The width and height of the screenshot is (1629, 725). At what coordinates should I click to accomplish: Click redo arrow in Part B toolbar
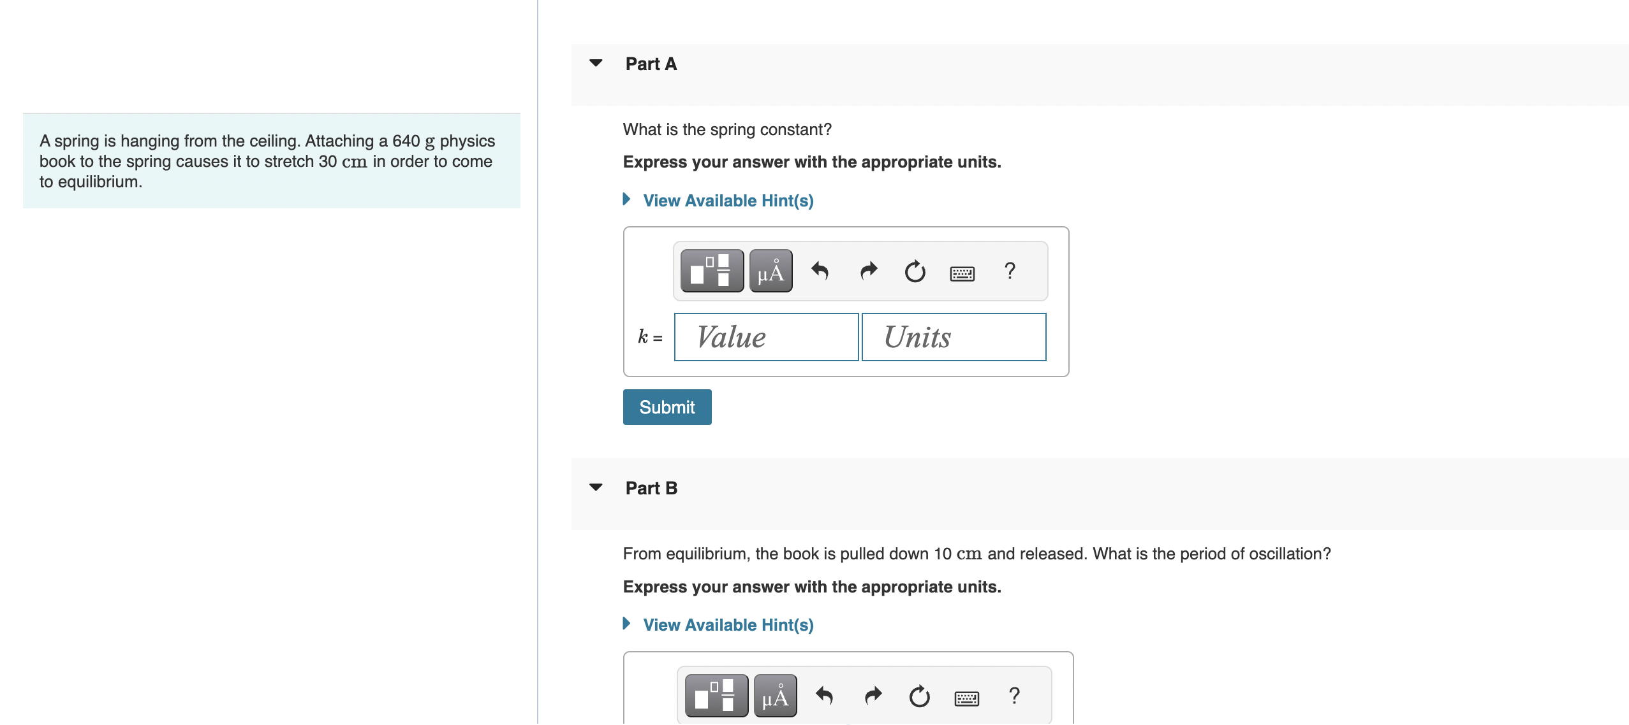(x=873, y=696)
